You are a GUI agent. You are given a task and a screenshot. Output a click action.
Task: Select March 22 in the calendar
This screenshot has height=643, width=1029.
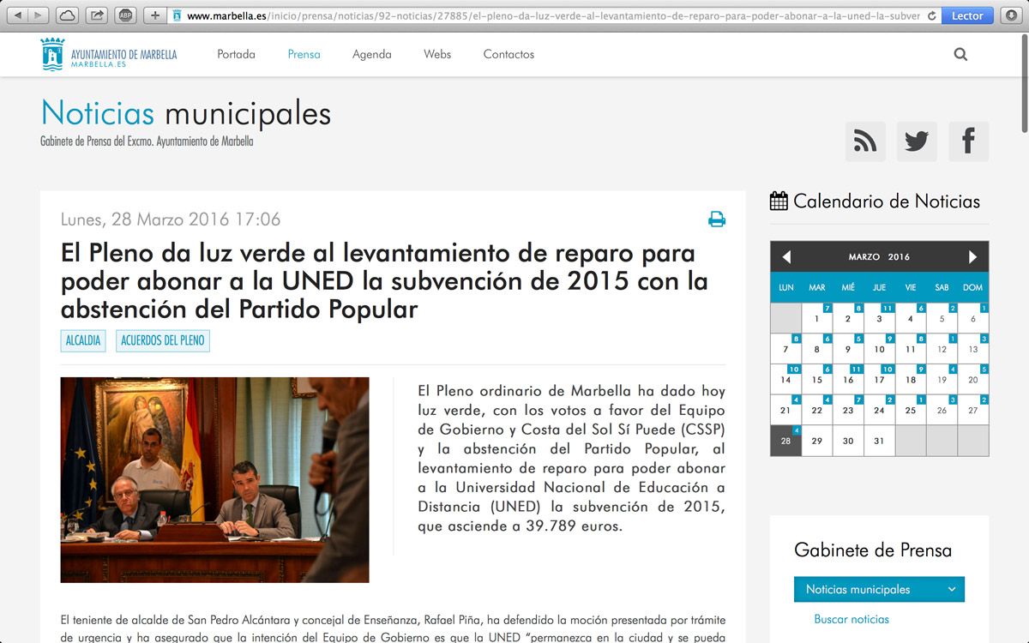pyautogui.click(x=817, y=411)
